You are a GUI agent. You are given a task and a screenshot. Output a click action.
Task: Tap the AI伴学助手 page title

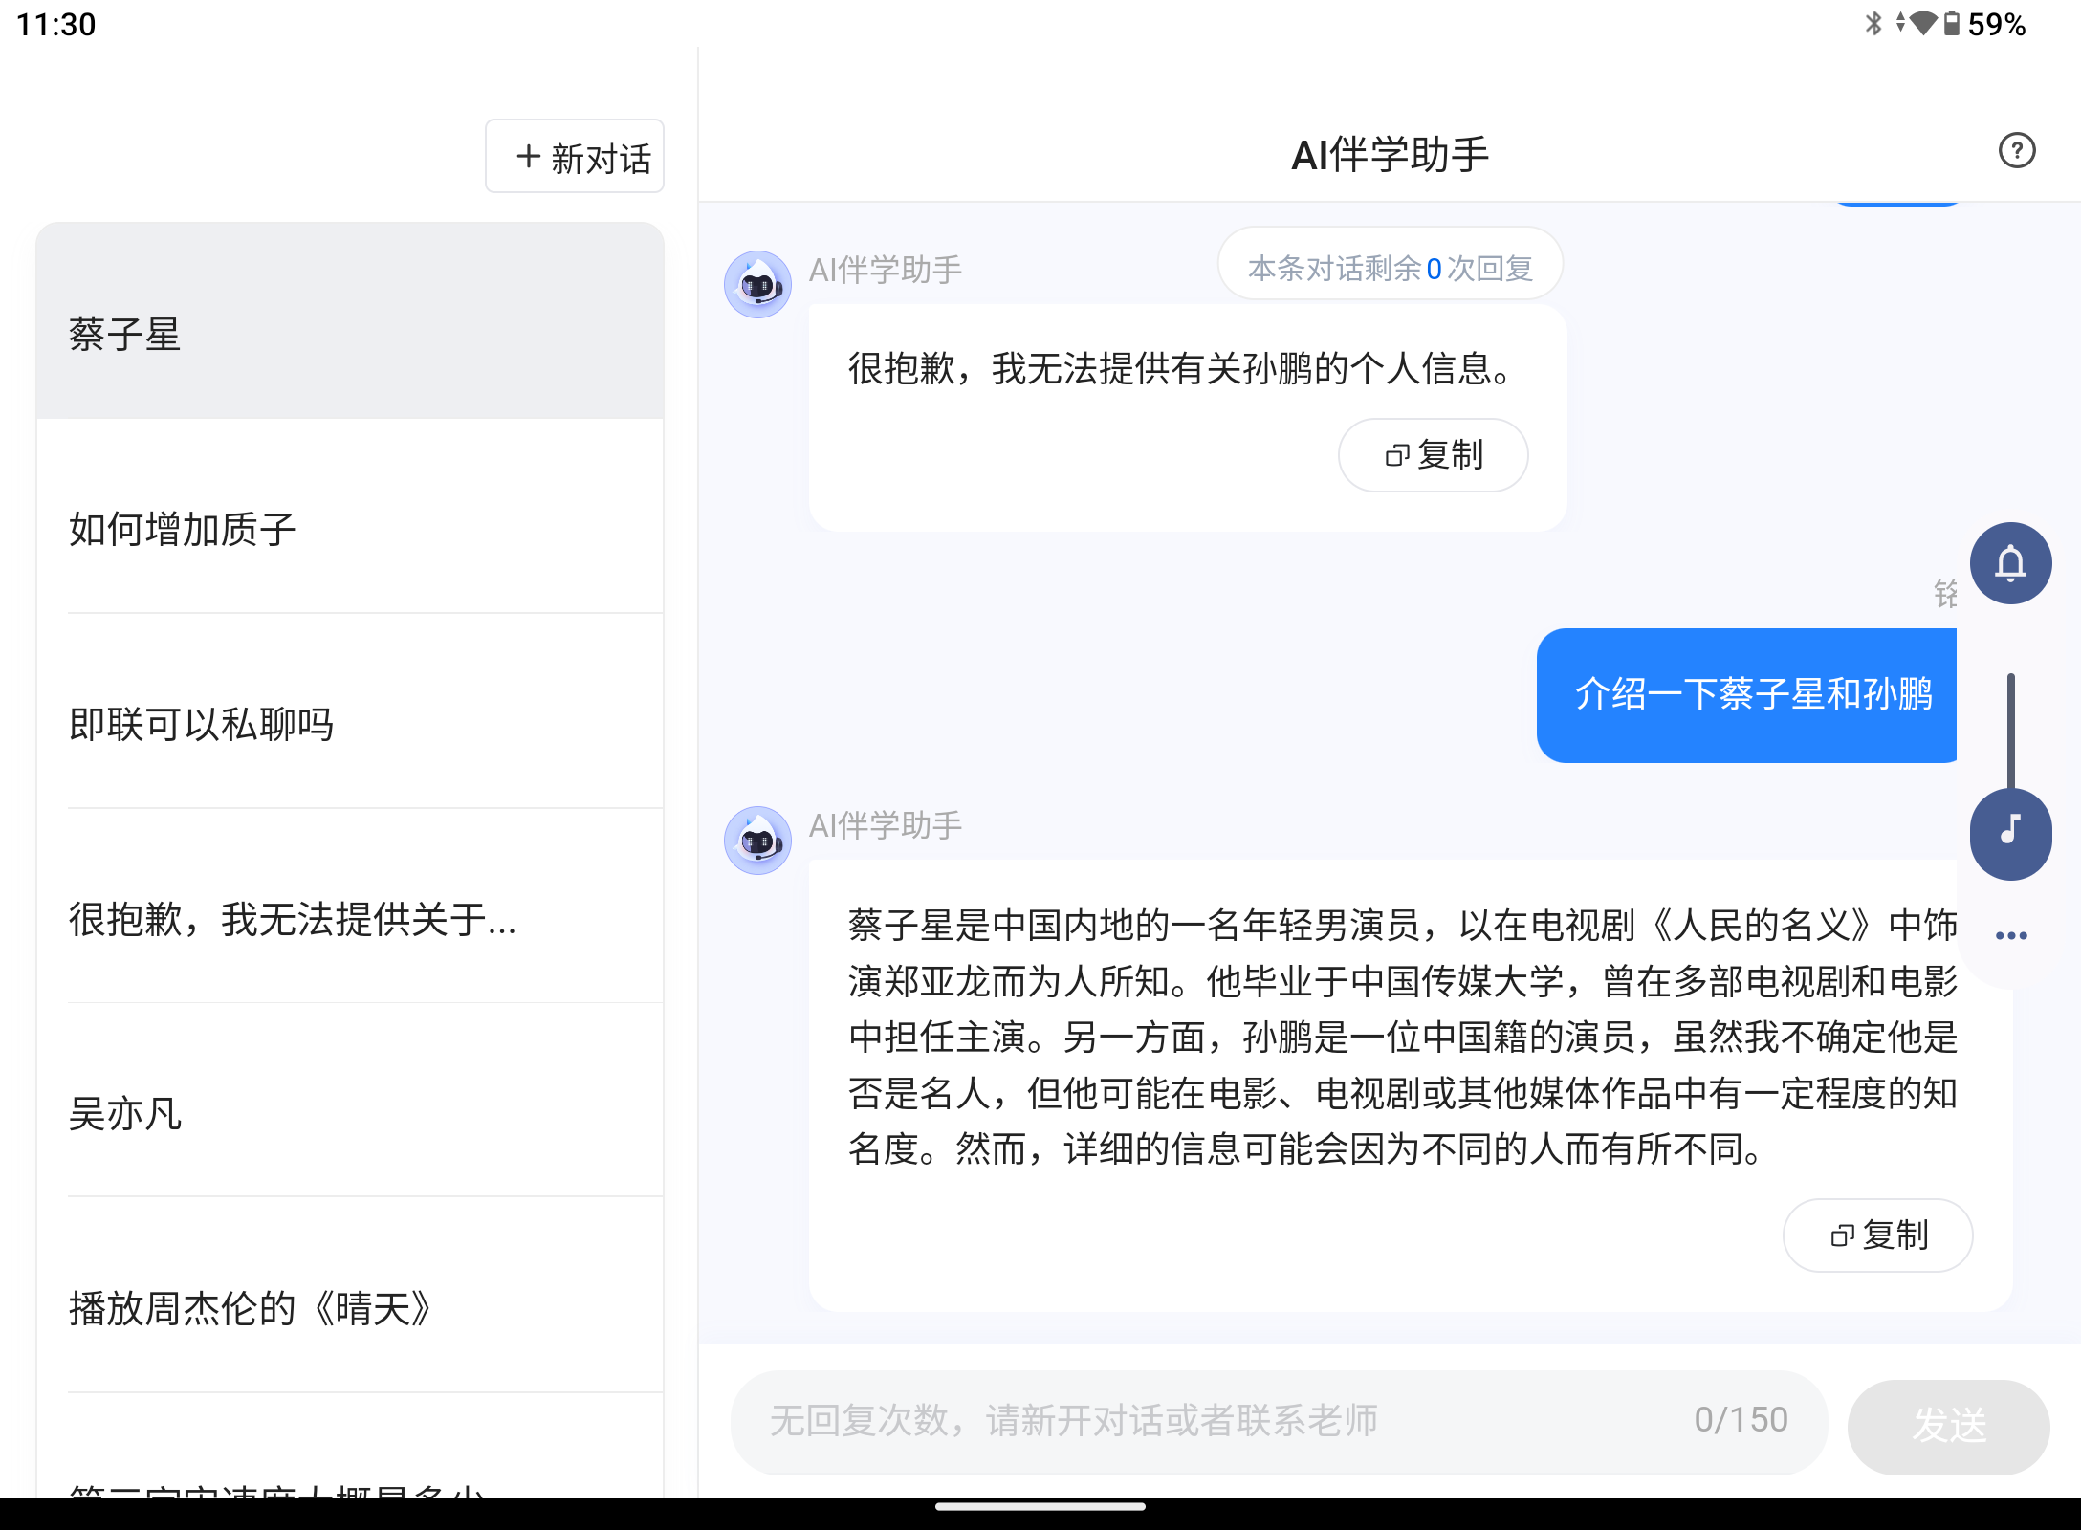(x=1391, y=155)
